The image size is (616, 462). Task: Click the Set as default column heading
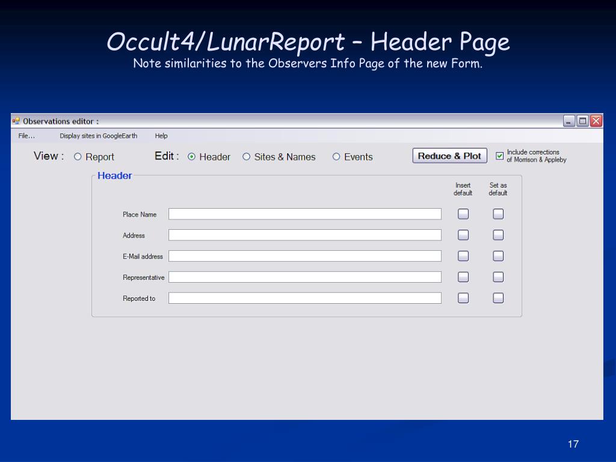click(x=498, y=189)
